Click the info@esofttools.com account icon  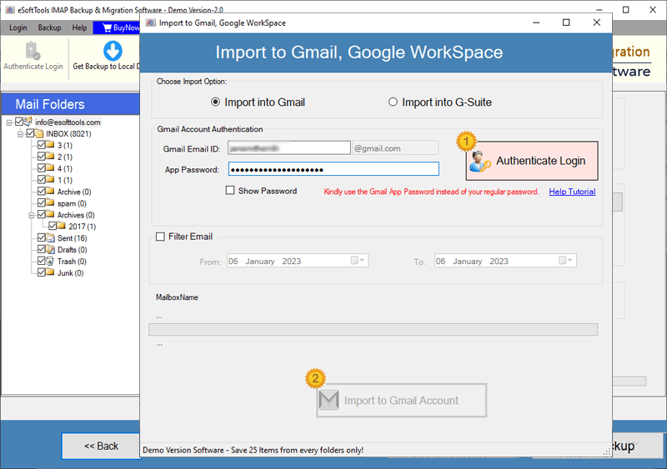[x=28, y=122]
